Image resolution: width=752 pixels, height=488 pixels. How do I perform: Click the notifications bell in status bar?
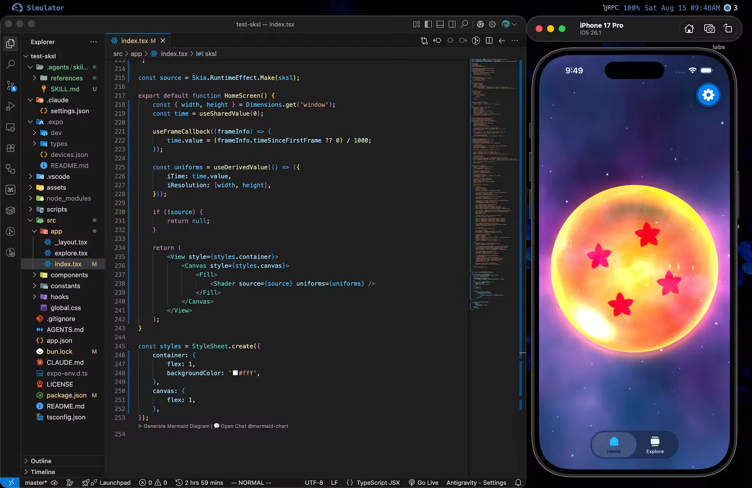518,483
